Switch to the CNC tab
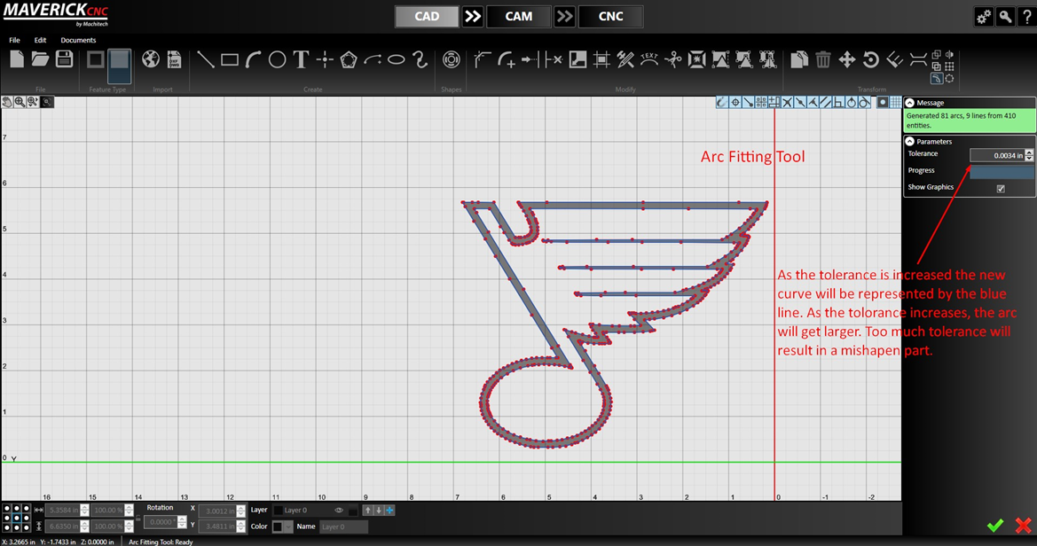Screen dimensions: 1037x546 tap(610, 17)
